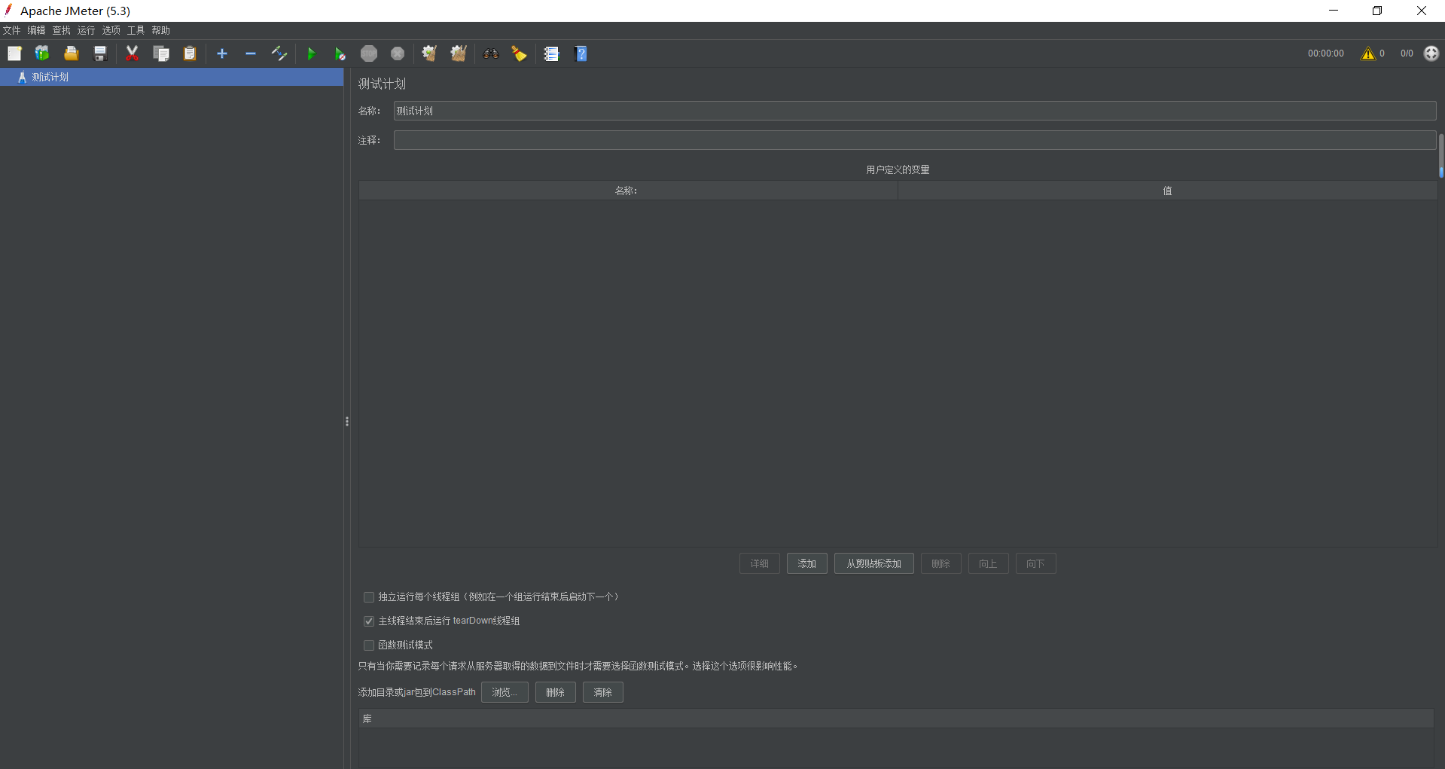Viewport: 1445px width, 769px height.
Task: Click the 详细 button
Action: pyautogui.click(x=760, y=563)
